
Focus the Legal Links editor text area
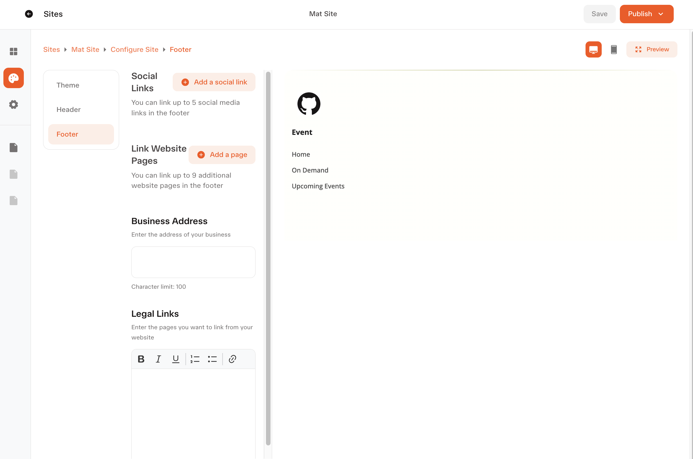click(193, 414)
